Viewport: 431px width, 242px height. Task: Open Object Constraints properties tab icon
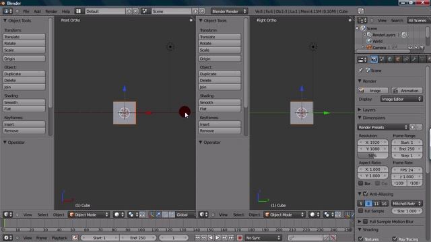pos(406,59)
